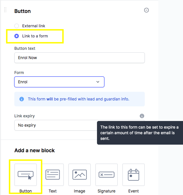Add an Image block using its icon
The width and height of the screenshot is (183, 195).
pyautogui.click(x=80, y=175)
